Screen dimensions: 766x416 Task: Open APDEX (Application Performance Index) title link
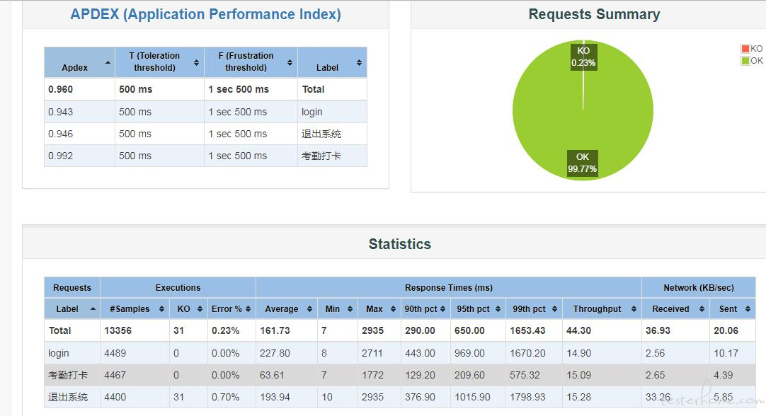click(x=205, y=14)
